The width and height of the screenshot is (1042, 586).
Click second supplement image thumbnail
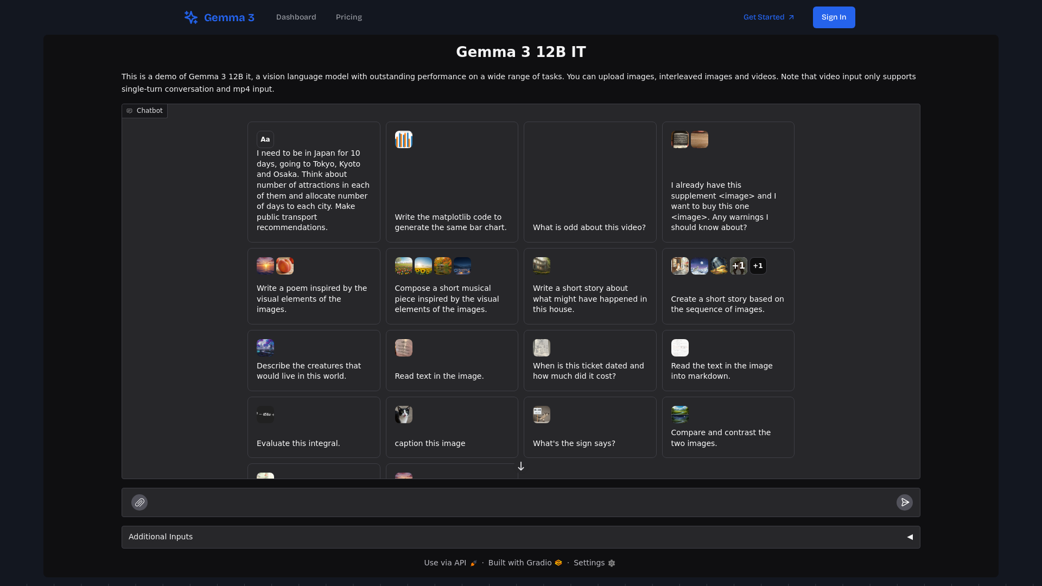coord(700,139)
